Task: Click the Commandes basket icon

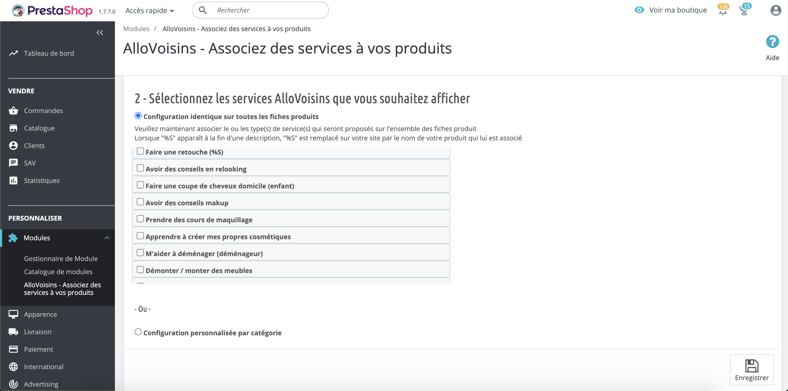Action: point(13,111)
